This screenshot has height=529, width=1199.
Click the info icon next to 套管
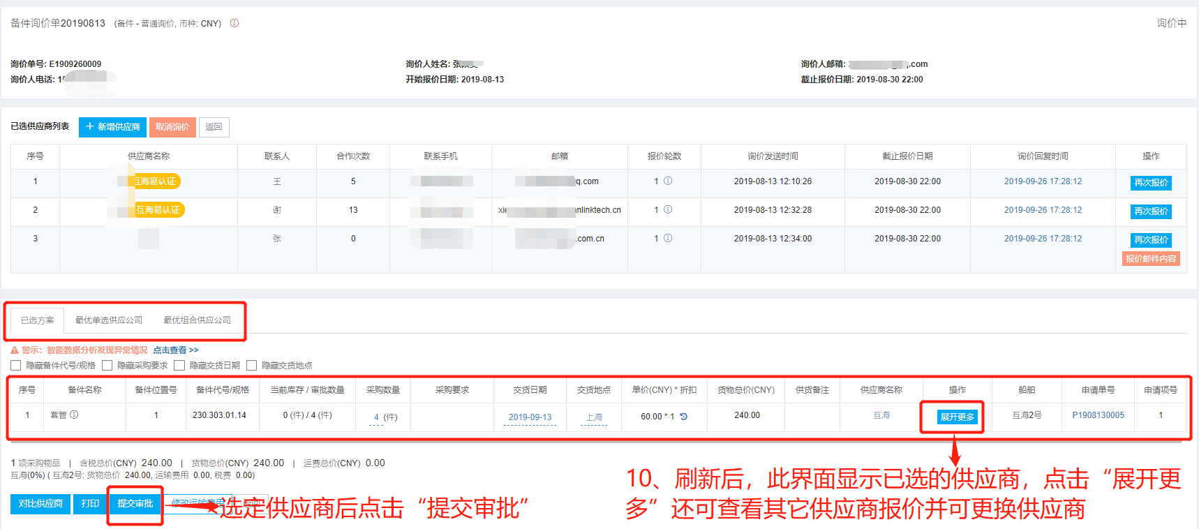click(74, 415)
